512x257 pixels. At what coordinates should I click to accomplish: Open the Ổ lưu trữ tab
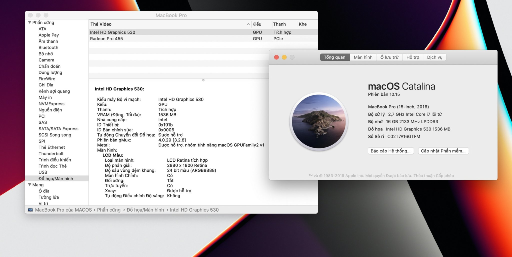point(389,57)
